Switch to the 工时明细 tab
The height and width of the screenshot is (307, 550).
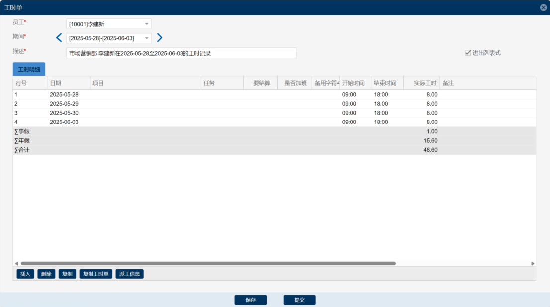pyautogui.click(x=29, y=69)
